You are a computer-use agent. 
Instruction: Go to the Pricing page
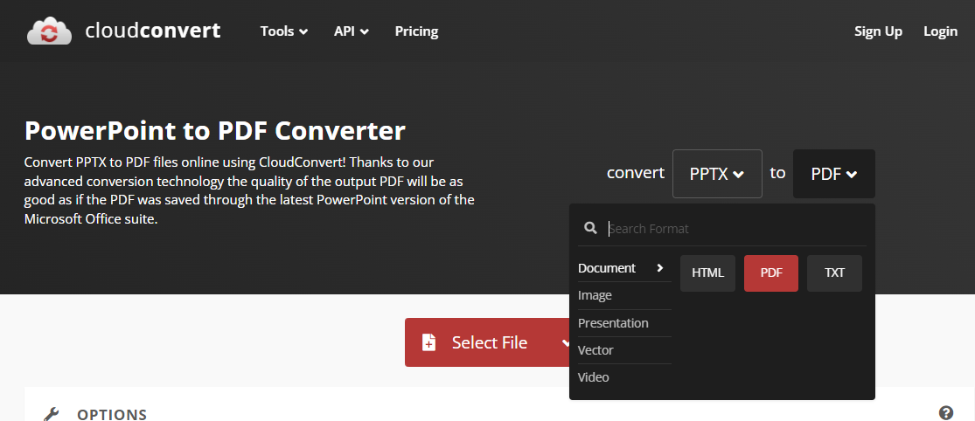[x=416, y=31]
